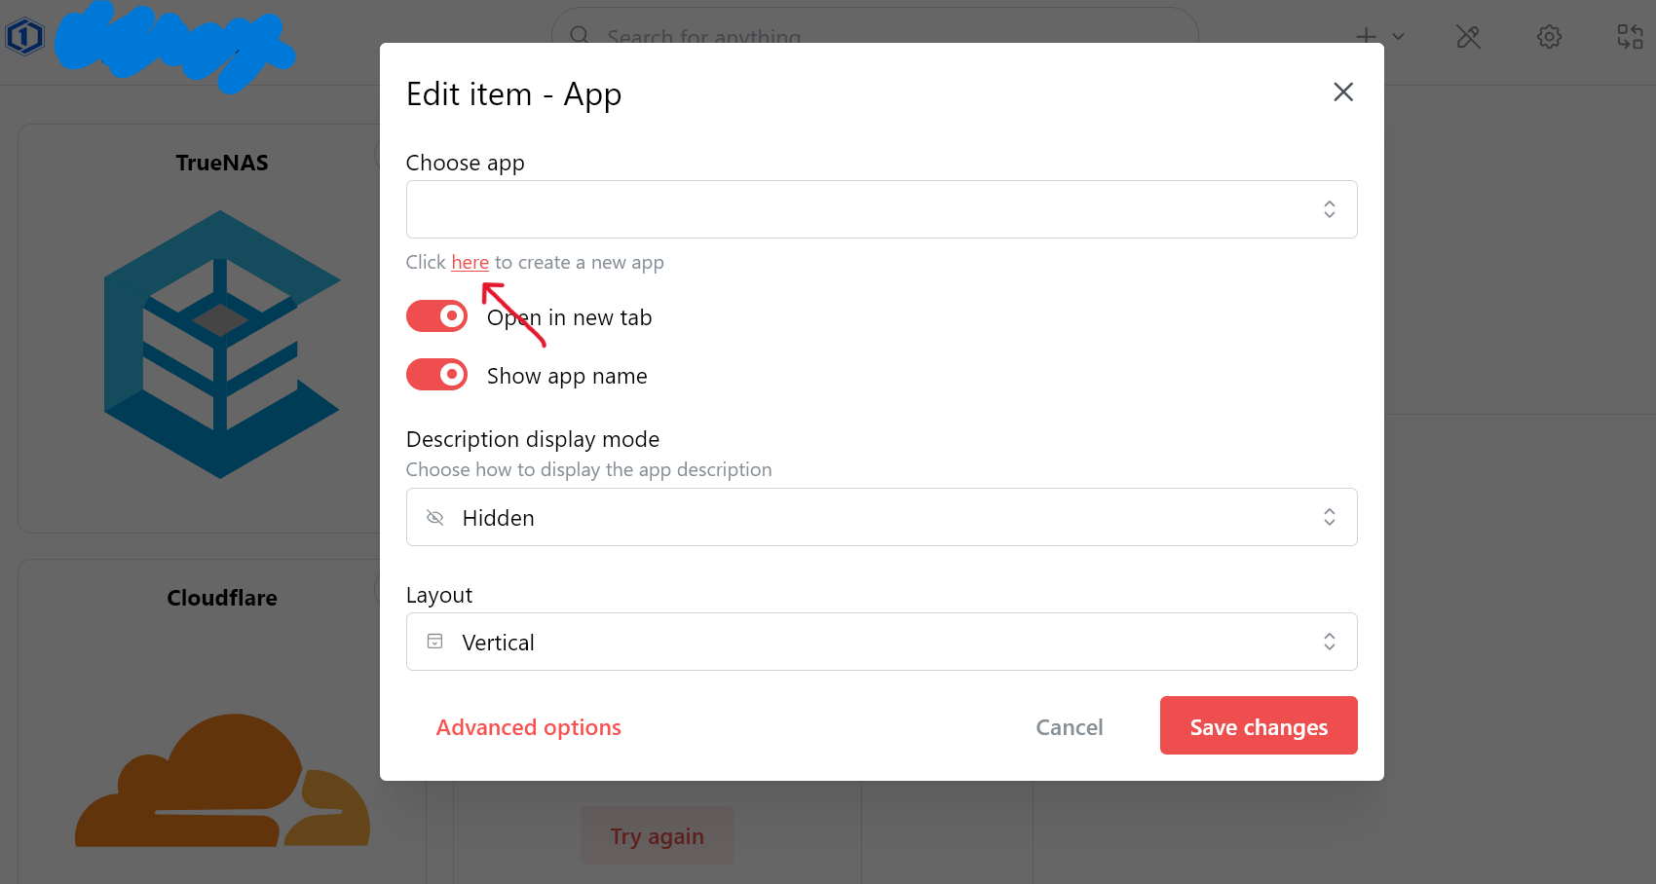
Task: Click the Homarr logo top left
Action: coord(24,36)
